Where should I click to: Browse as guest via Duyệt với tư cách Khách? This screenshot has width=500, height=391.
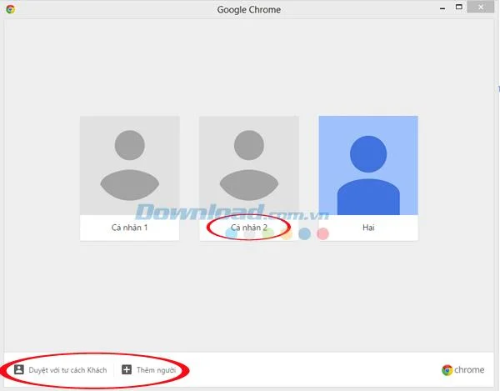click(67, 370)
